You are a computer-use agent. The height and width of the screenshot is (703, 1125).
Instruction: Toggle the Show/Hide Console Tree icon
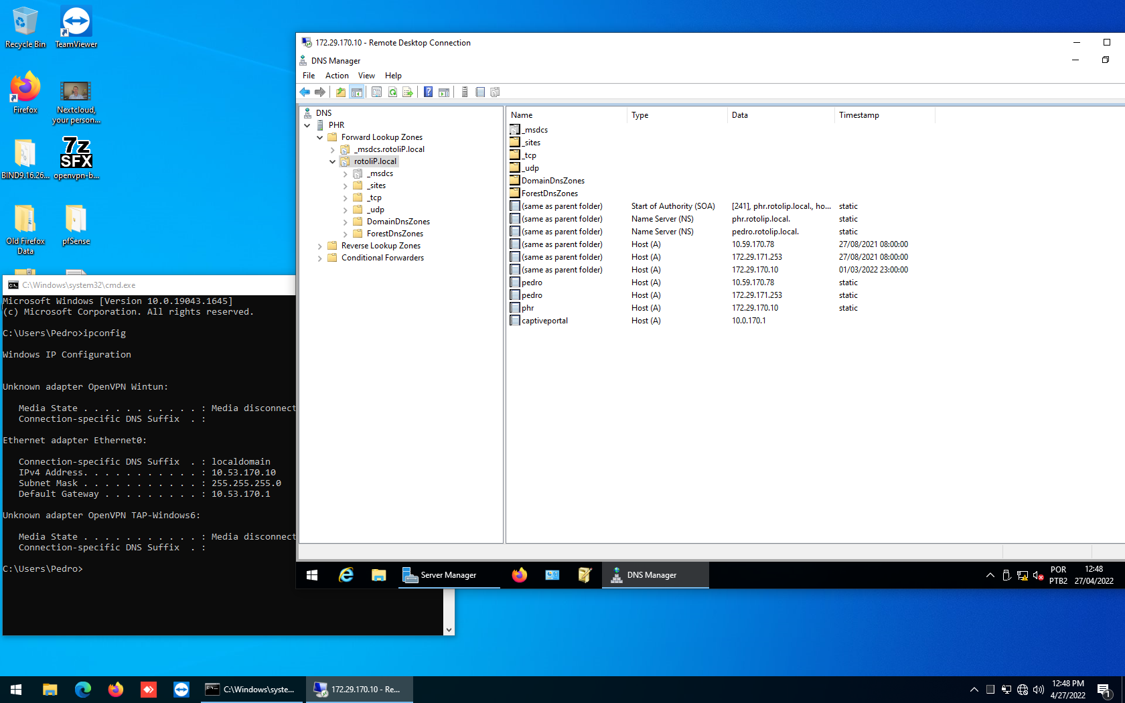[x=357, y=92]
